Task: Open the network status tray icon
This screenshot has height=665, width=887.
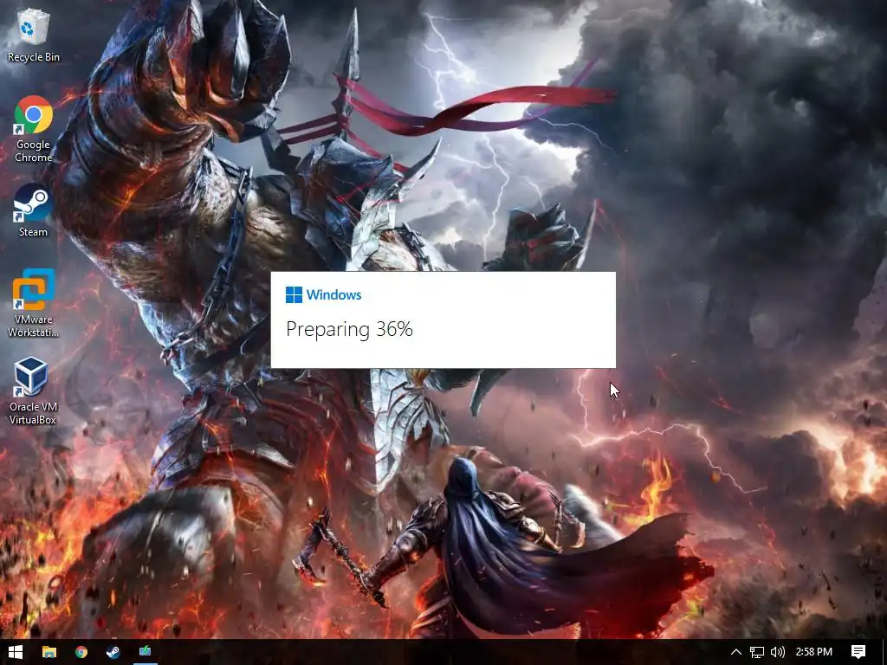Action: click(x=757, y=652)
